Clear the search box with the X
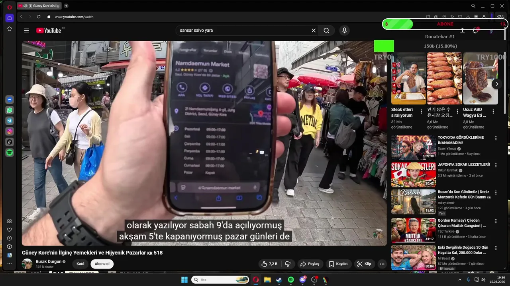Screen dimensions: 510x286 [314, 31]
